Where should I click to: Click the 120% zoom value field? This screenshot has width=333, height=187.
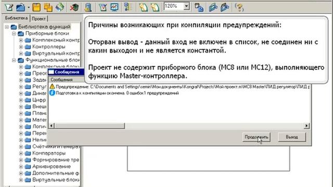[x=174, y=6]
